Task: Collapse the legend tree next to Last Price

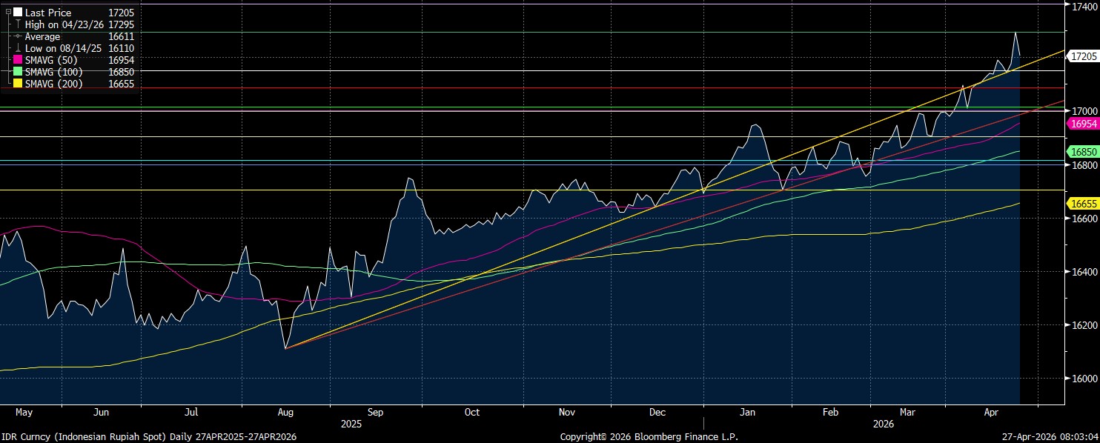Action: coord(7,13)
